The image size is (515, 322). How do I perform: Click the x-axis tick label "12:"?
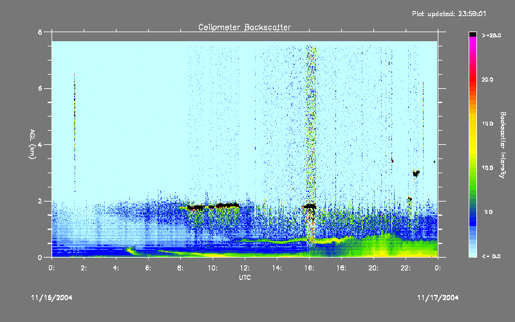click(245, 268)
